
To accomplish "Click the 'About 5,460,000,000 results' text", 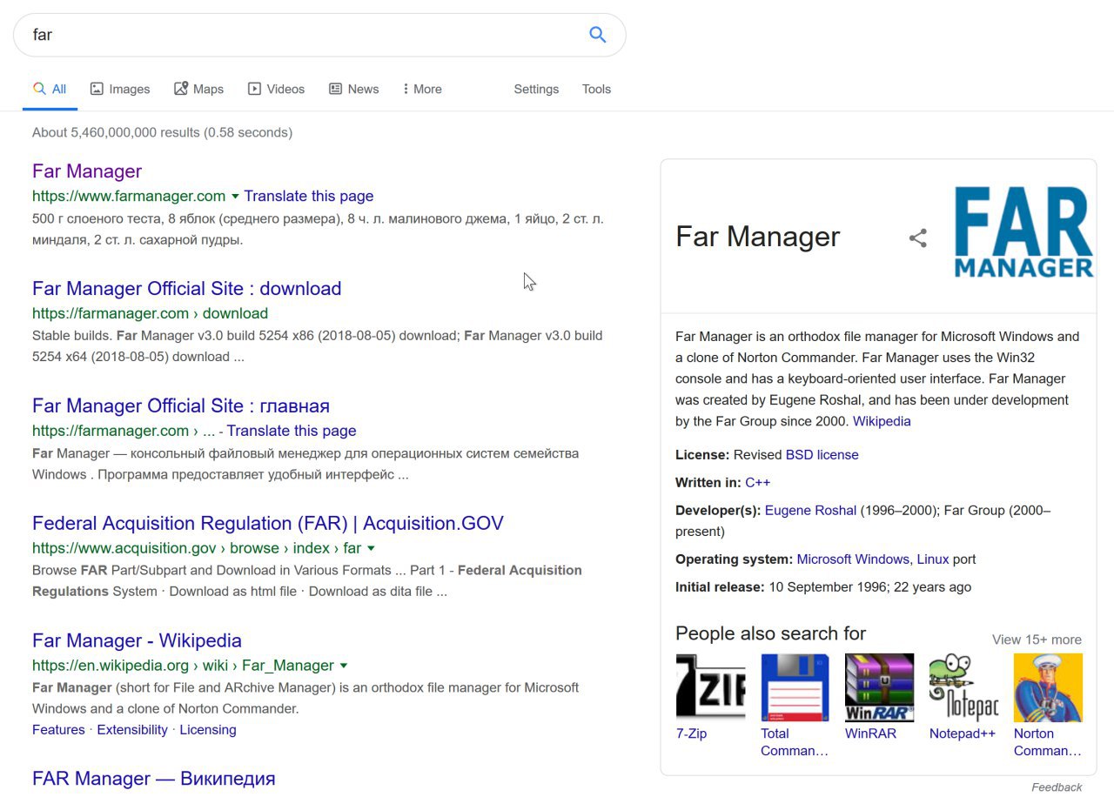I will tap(162, 133).
